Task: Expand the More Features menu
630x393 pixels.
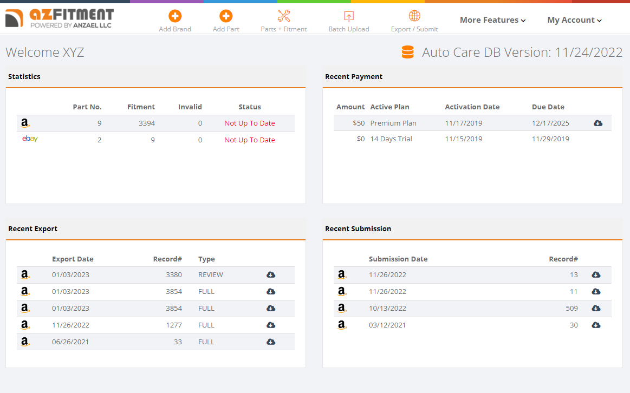Action: tap(492, 20)
